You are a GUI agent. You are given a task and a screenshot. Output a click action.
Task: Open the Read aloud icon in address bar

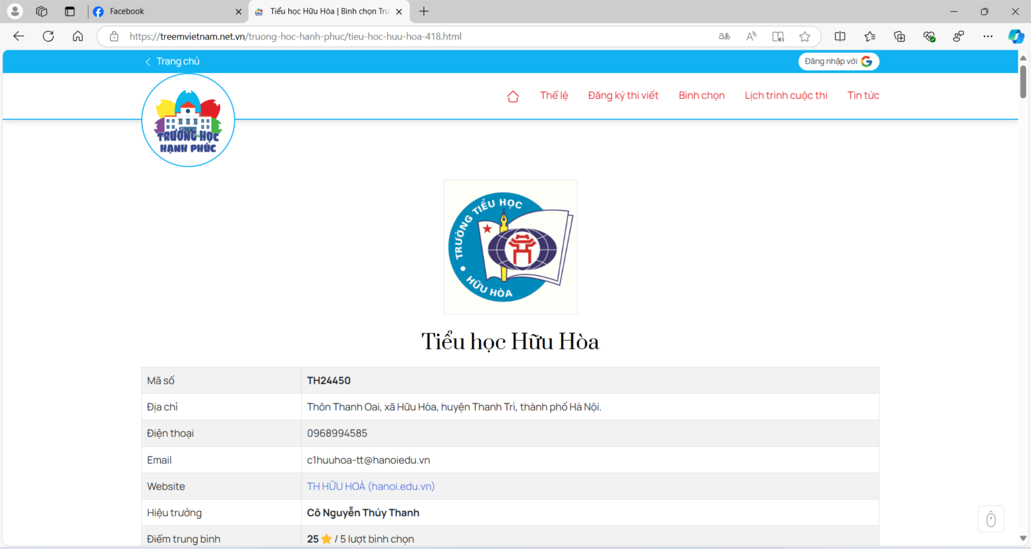click(x=751, y=37)
